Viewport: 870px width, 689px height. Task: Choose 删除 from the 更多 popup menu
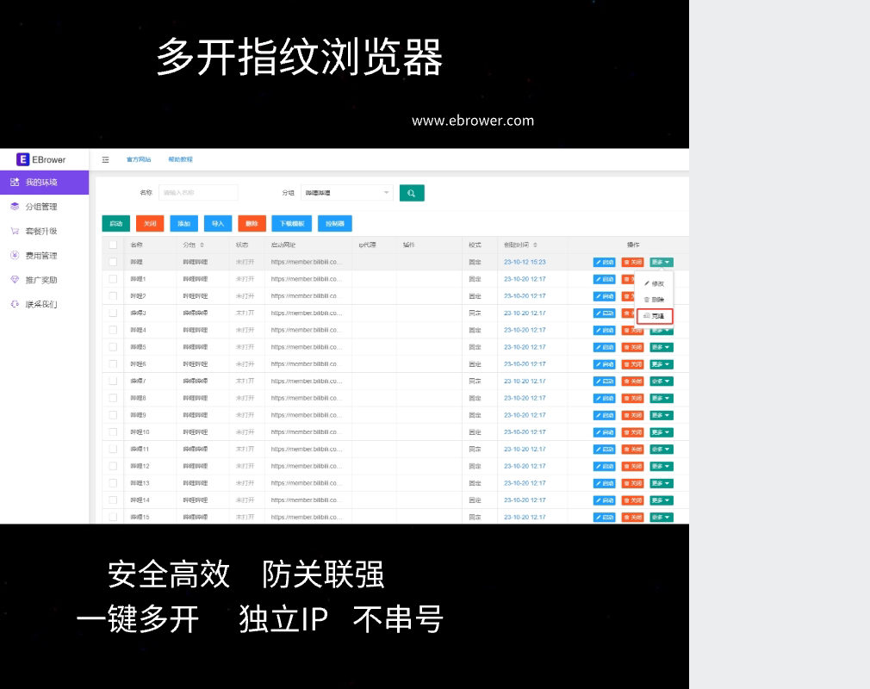(x=655, y=300)
